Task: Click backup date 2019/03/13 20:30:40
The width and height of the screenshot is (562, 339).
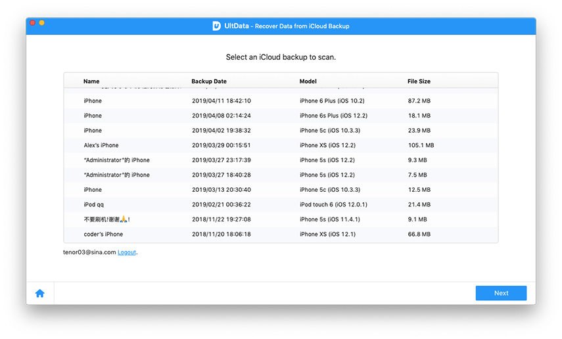Action: [221, 190]
